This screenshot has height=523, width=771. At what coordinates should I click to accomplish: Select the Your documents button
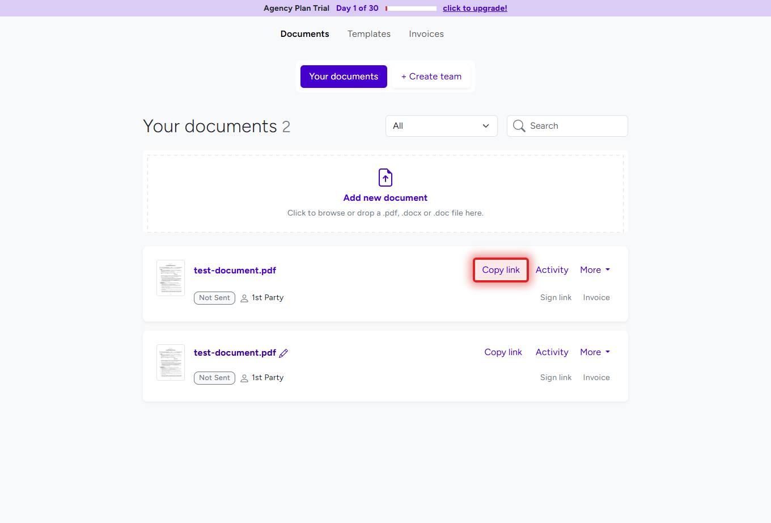click(x=344, y=76)
